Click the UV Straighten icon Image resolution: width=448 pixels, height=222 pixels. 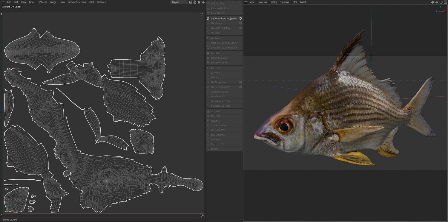208,82
